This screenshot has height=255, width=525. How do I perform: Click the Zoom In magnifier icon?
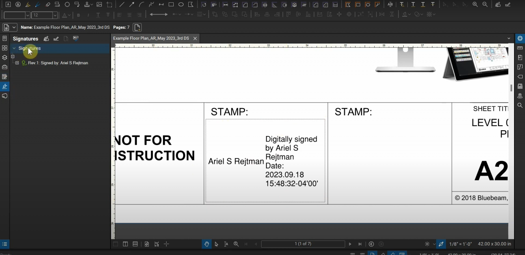pos(475,4)
